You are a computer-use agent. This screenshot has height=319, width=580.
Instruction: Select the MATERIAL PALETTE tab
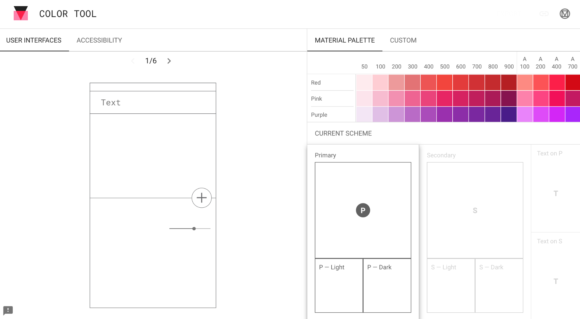345,40
